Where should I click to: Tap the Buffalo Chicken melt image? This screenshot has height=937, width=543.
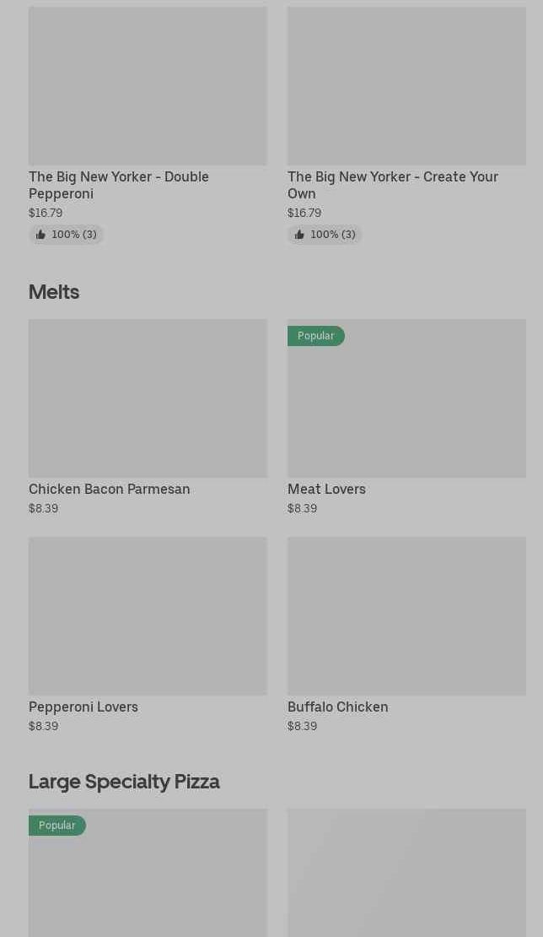pyautogui.click(x=406, y=616)
